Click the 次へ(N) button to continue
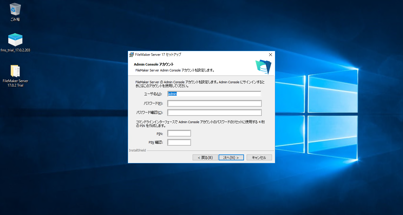403x215 pixels. point(231,157)
